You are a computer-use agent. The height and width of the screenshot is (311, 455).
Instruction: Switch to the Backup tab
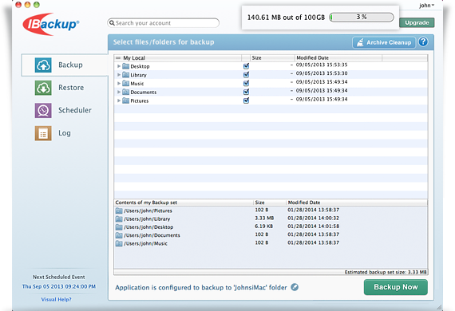[65, 65]
